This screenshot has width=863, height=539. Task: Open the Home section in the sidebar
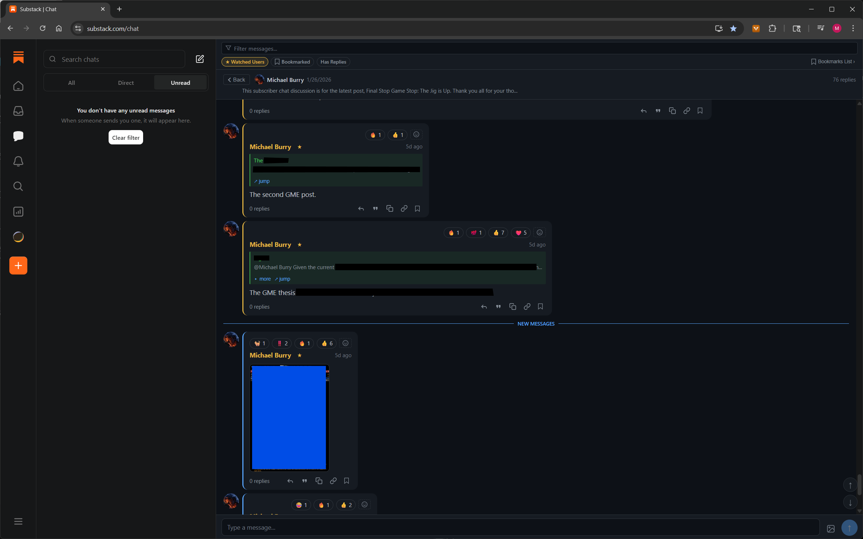18,86
